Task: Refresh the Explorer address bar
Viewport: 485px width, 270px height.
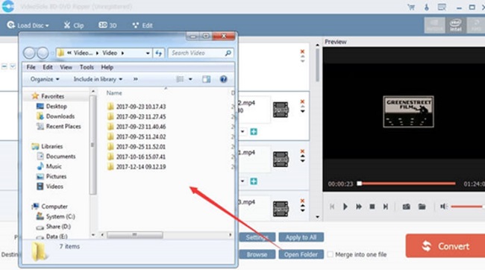Action: tap(159, 53)
